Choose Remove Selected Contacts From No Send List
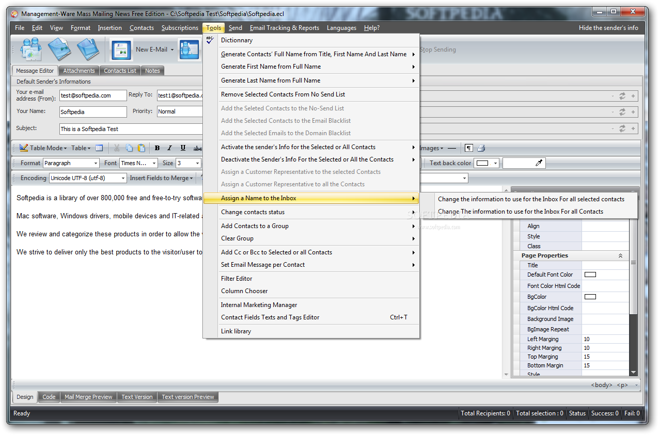Viewport: 659px width, 435px height. (x=283, y=94)
